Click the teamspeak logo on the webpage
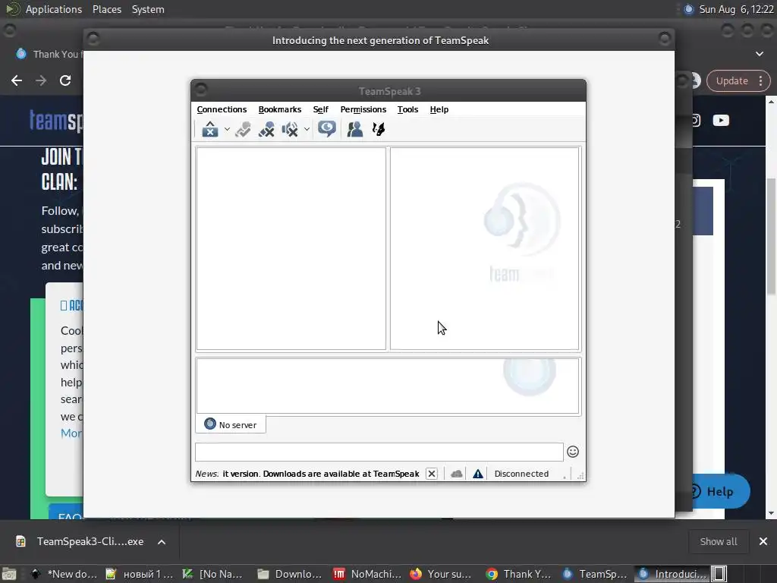Viewport: 777px width, 583px height. [55, 121]
